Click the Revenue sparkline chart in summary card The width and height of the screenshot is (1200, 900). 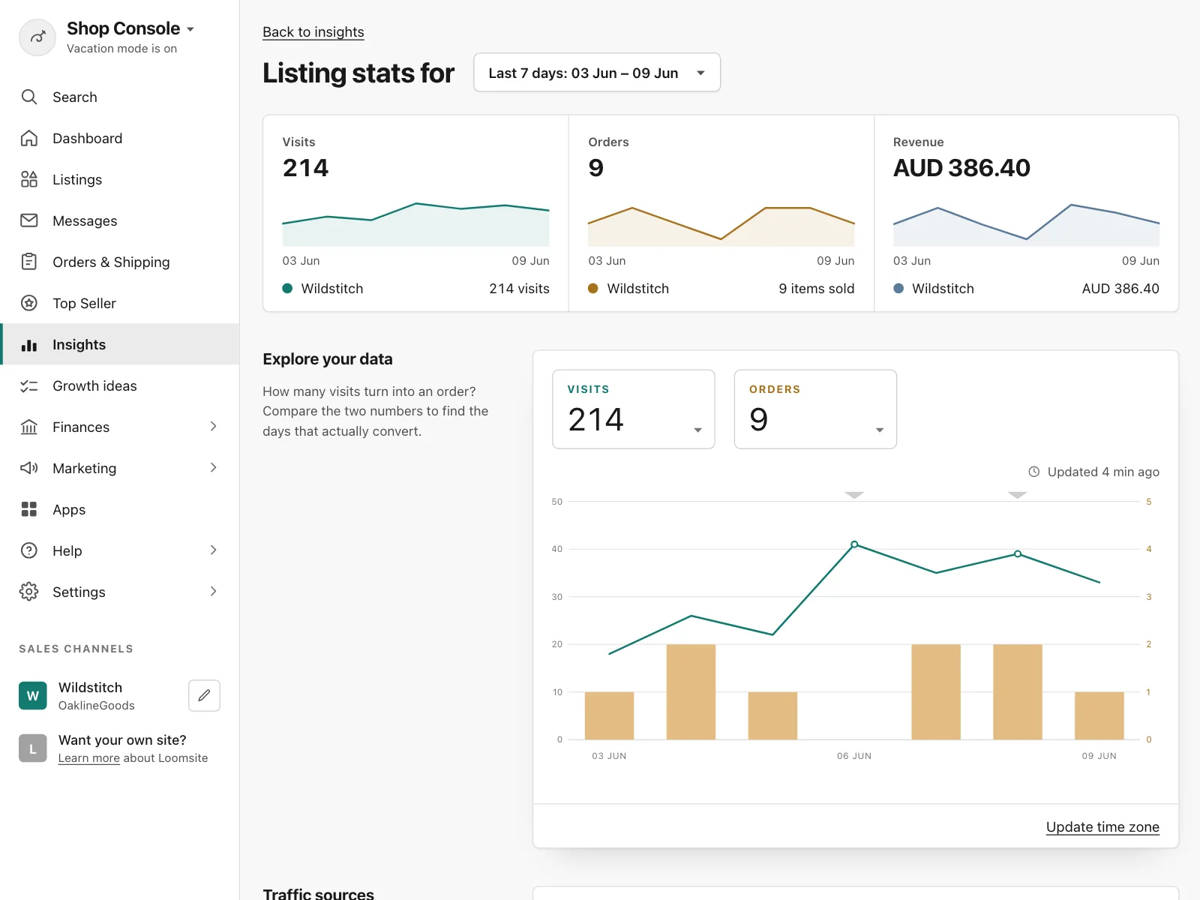1026,224
